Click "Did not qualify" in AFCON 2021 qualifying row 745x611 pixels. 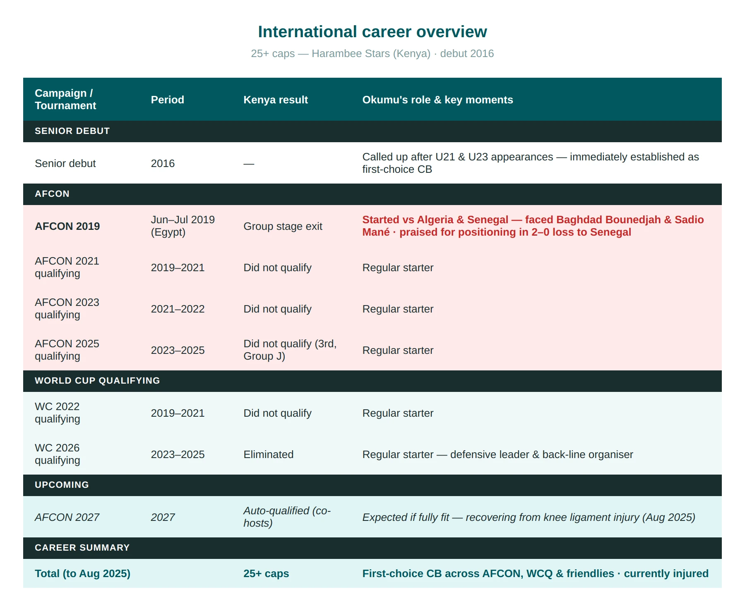pyautogui.click(x=277, y=267)
